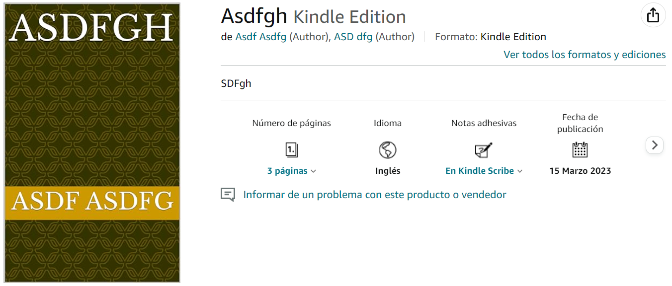
Task: Open the ASDFGH book cover image
Action: tap(92, 143)
